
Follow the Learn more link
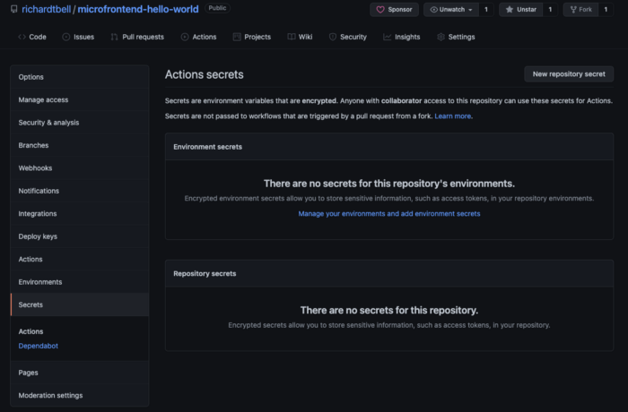(452, 116)
